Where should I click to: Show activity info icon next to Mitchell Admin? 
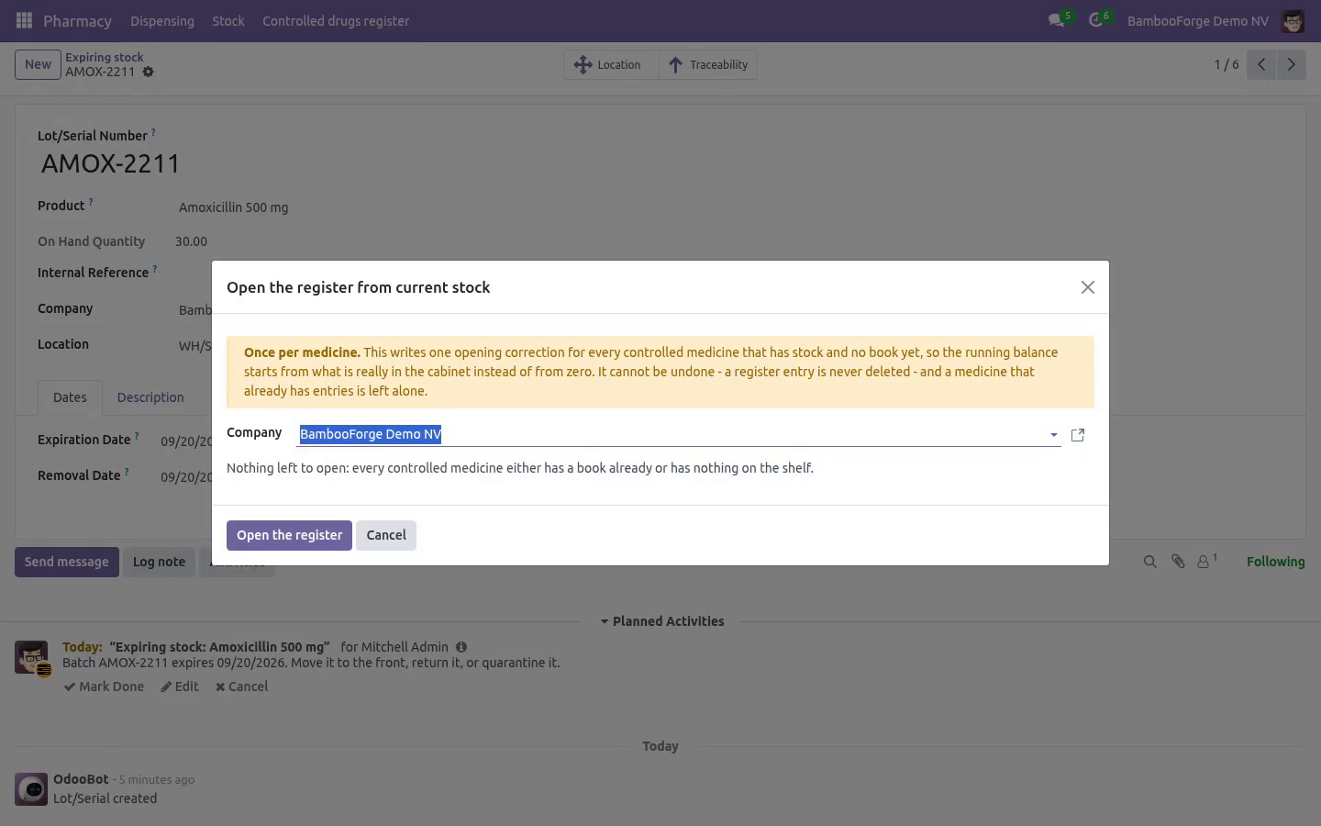pos(461,647)
